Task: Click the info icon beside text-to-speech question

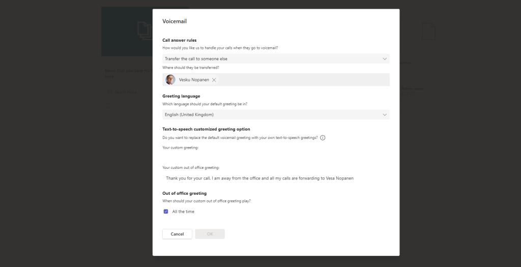Action: point(323,138)
